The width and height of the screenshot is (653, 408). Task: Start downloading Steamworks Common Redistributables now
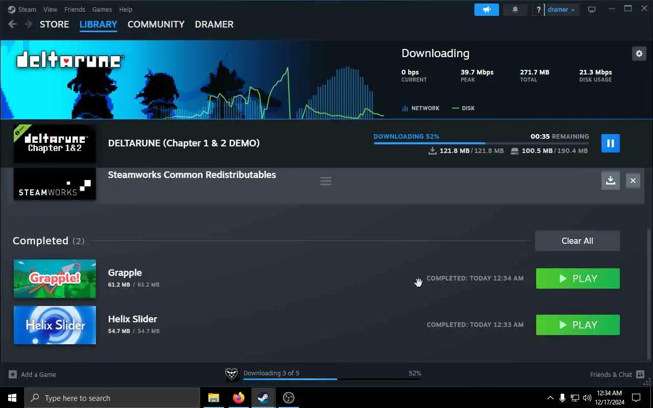pos(610,181)
